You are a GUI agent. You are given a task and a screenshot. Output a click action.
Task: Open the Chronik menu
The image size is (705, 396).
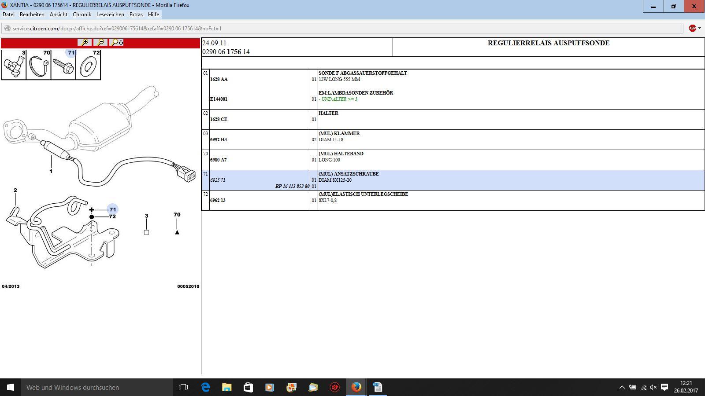pyautogui.click(x=82, y=15)
